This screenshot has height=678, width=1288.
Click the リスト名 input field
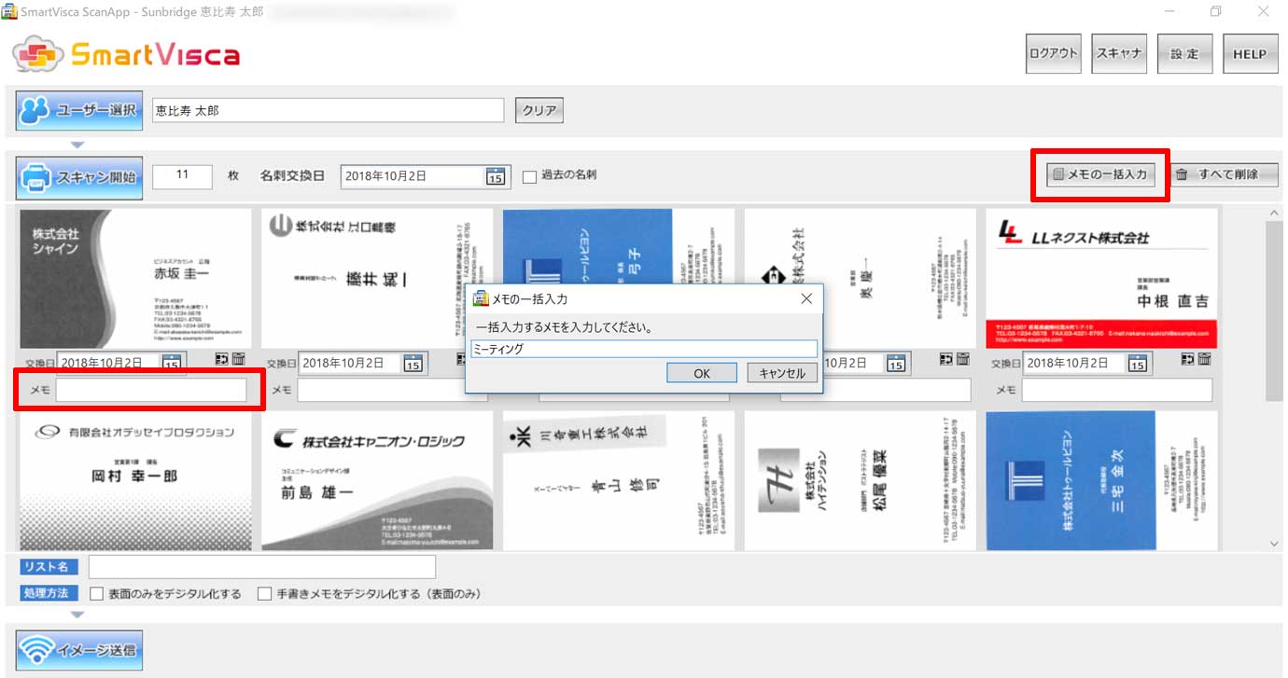tap(262, 567)
